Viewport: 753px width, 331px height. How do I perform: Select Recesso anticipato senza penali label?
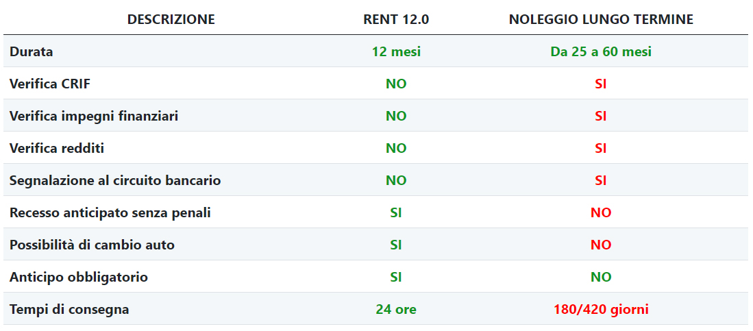110,212
